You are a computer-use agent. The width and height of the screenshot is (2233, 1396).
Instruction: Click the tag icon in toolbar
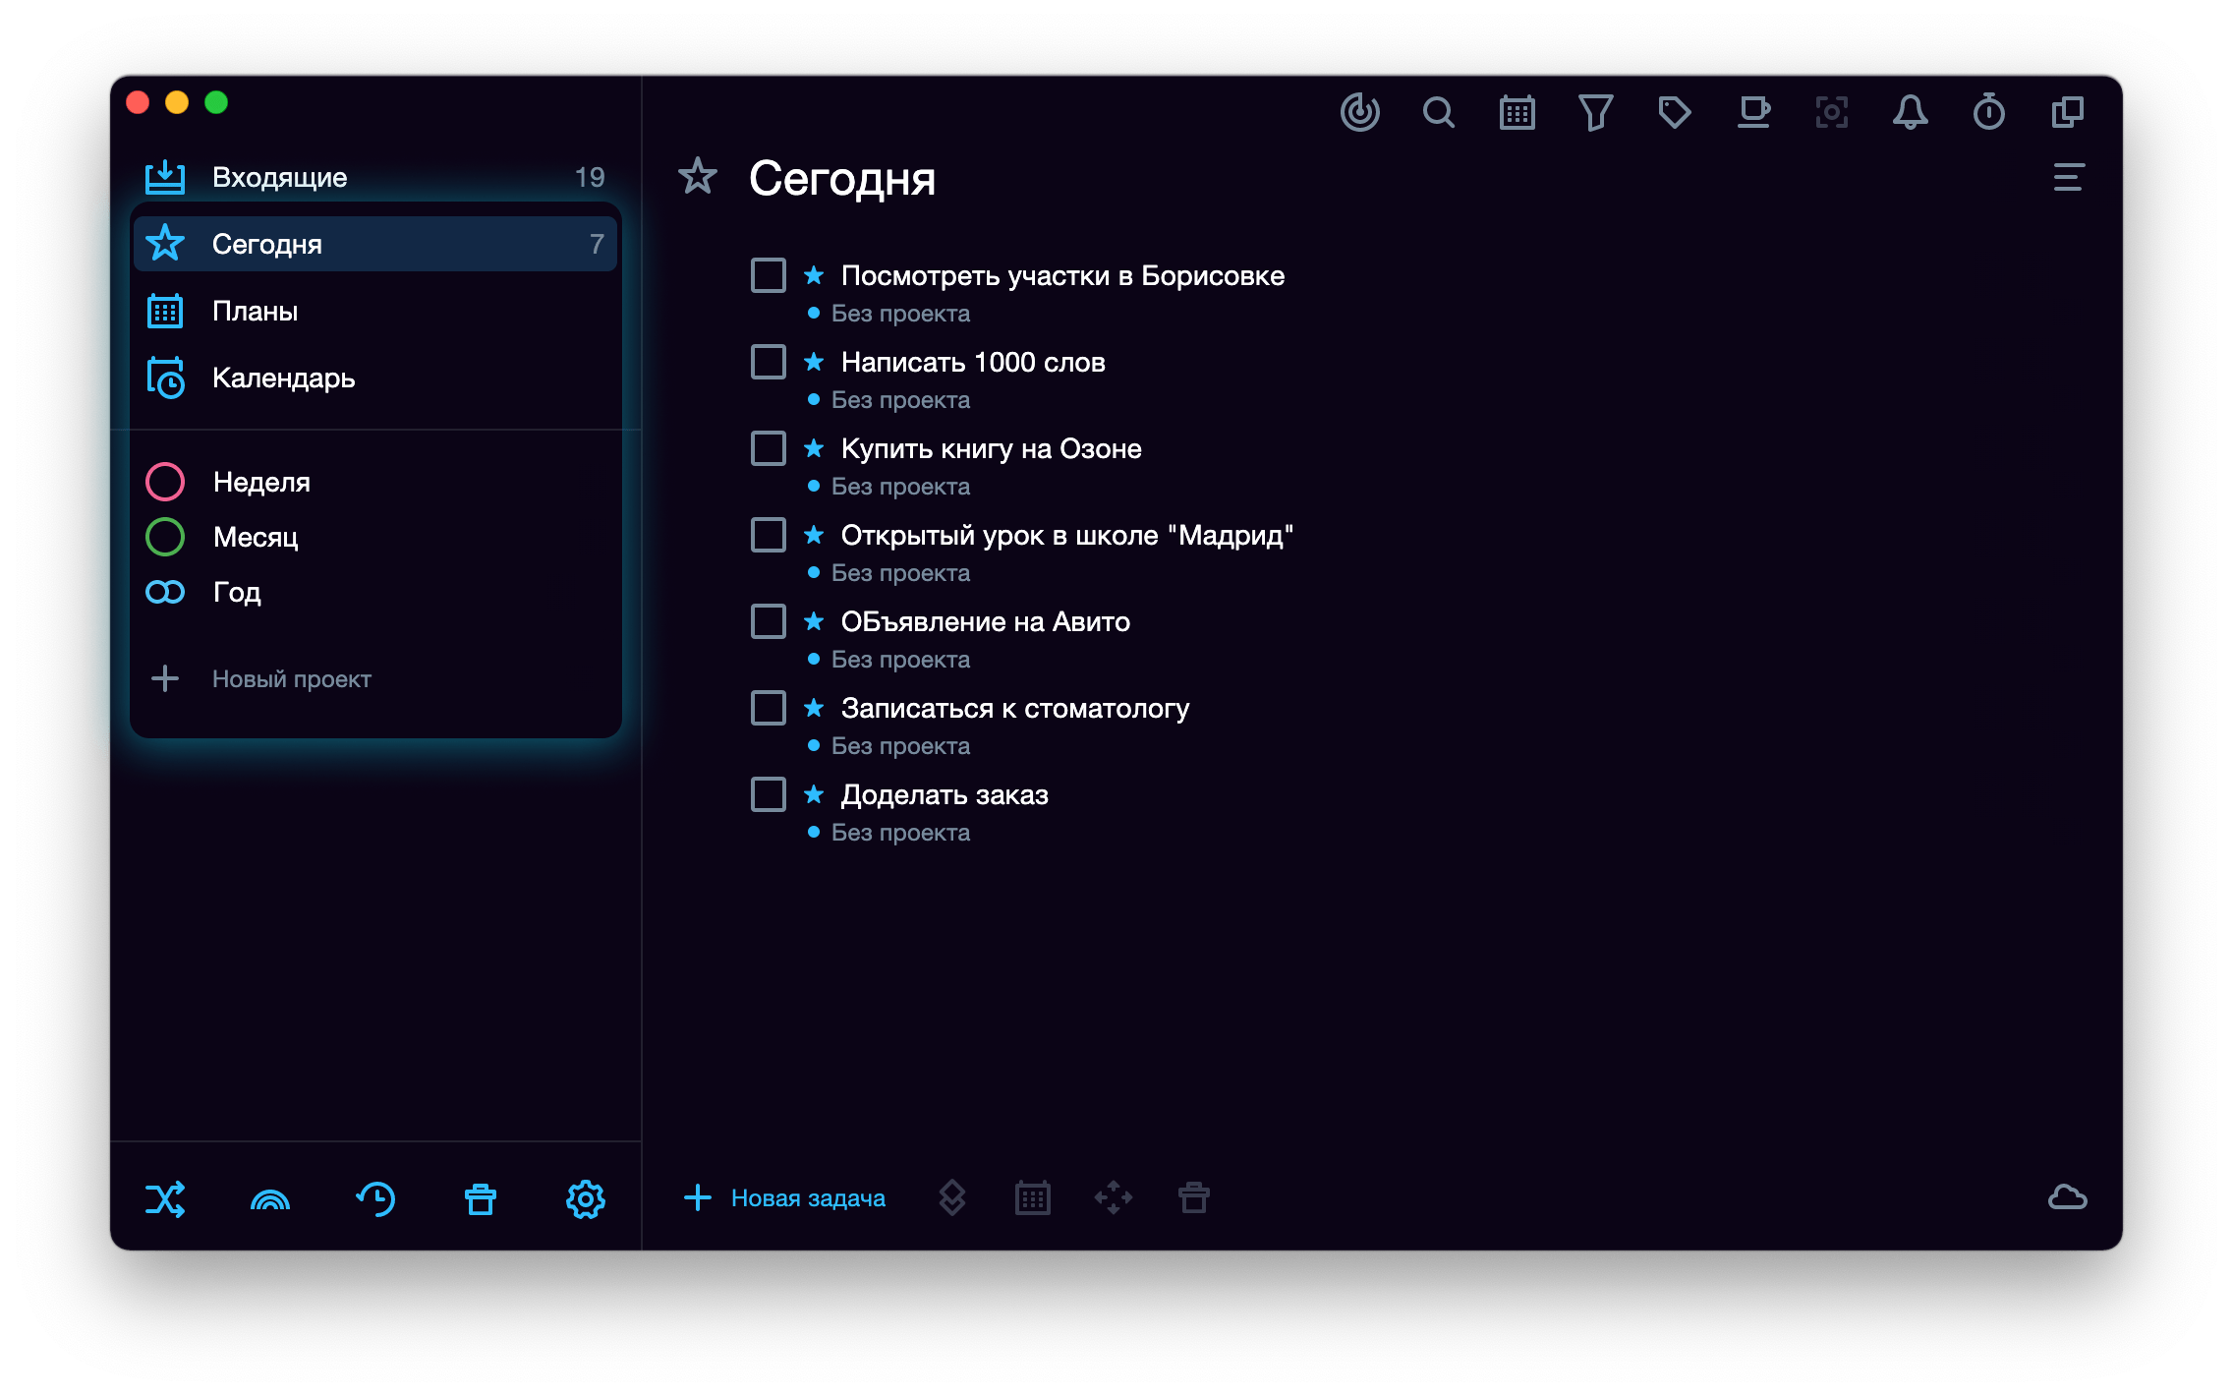click(x=1675, y=112)
